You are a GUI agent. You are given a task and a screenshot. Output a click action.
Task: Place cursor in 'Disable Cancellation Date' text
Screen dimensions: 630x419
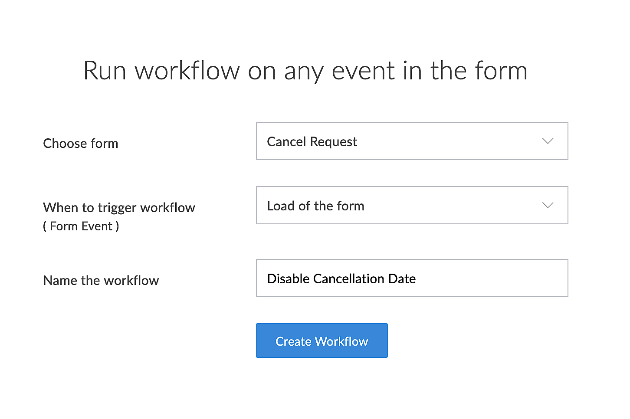341,278
